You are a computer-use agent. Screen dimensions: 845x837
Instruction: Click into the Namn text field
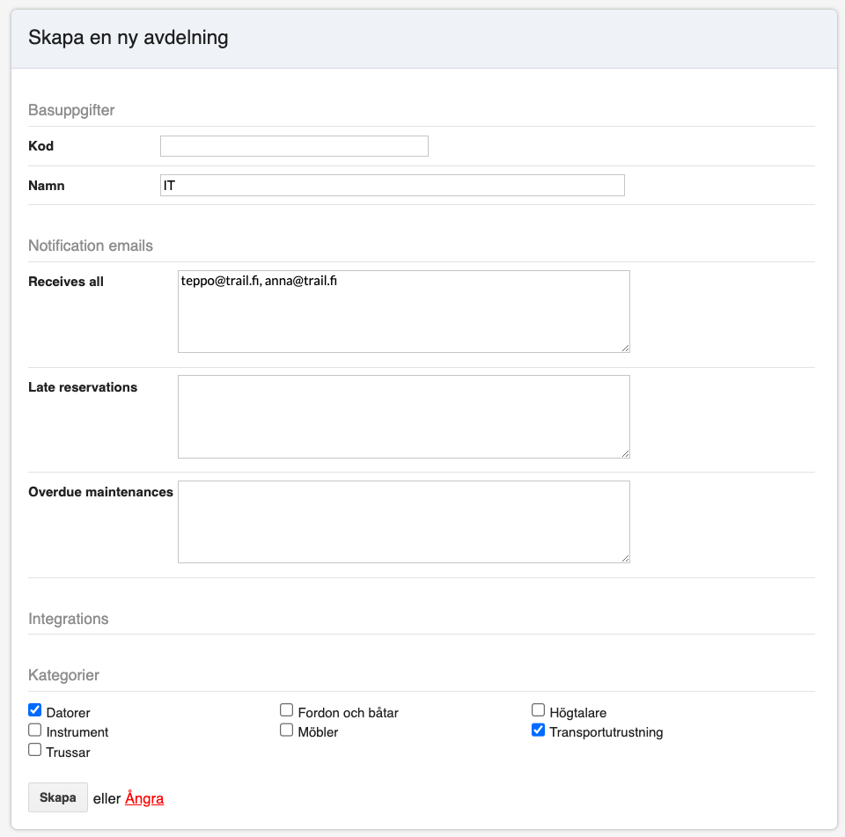point(392,186)
